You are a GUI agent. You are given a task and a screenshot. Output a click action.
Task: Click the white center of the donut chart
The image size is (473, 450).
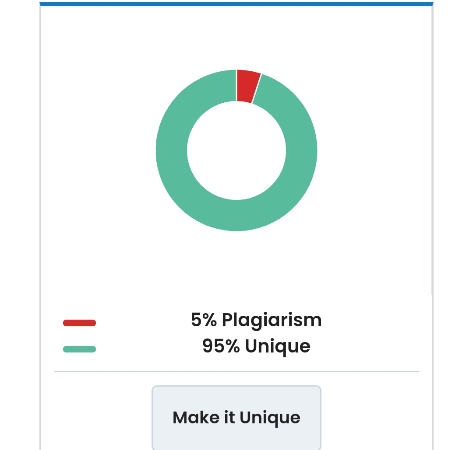(x=236, y=150)
